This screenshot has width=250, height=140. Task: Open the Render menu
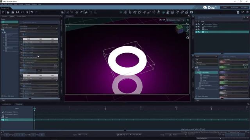click(21, 4)
